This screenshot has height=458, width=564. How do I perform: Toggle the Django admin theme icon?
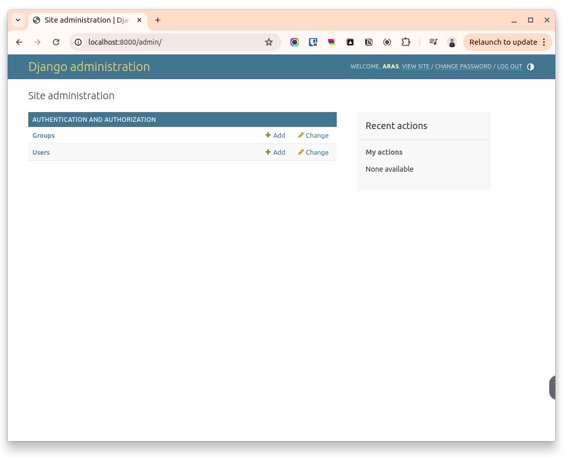tap(531, 66)
